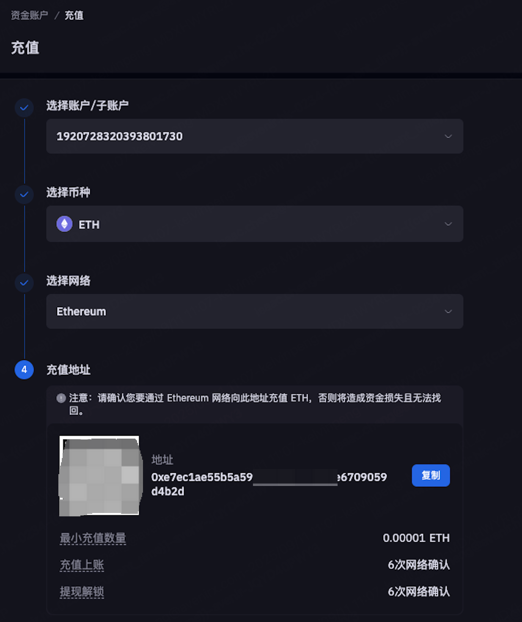Open the ETH currency dropdown
Viewport: 522px width, 622px height.
(x=255, y=224)
